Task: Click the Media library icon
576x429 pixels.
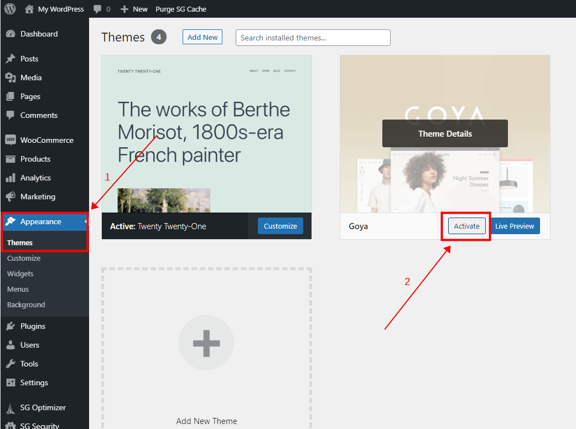Action: coord(11,77)
